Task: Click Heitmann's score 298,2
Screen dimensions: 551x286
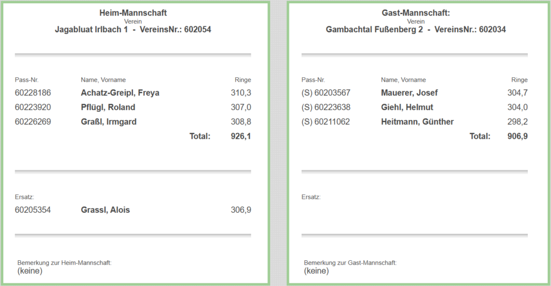Action: point(518,122)
